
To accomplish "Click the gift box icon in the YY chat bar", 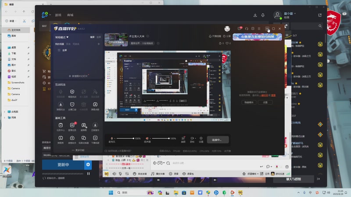I will tap(287, 167).
